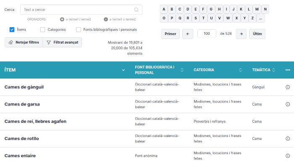
Task: Open info for Cames enlaire
Action: (x=288, y=156)
